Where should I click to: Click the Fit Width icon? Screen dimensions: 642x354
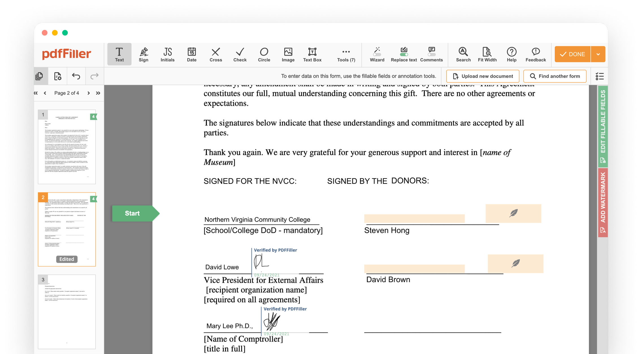pyautogui.click(x=487, y=54)
